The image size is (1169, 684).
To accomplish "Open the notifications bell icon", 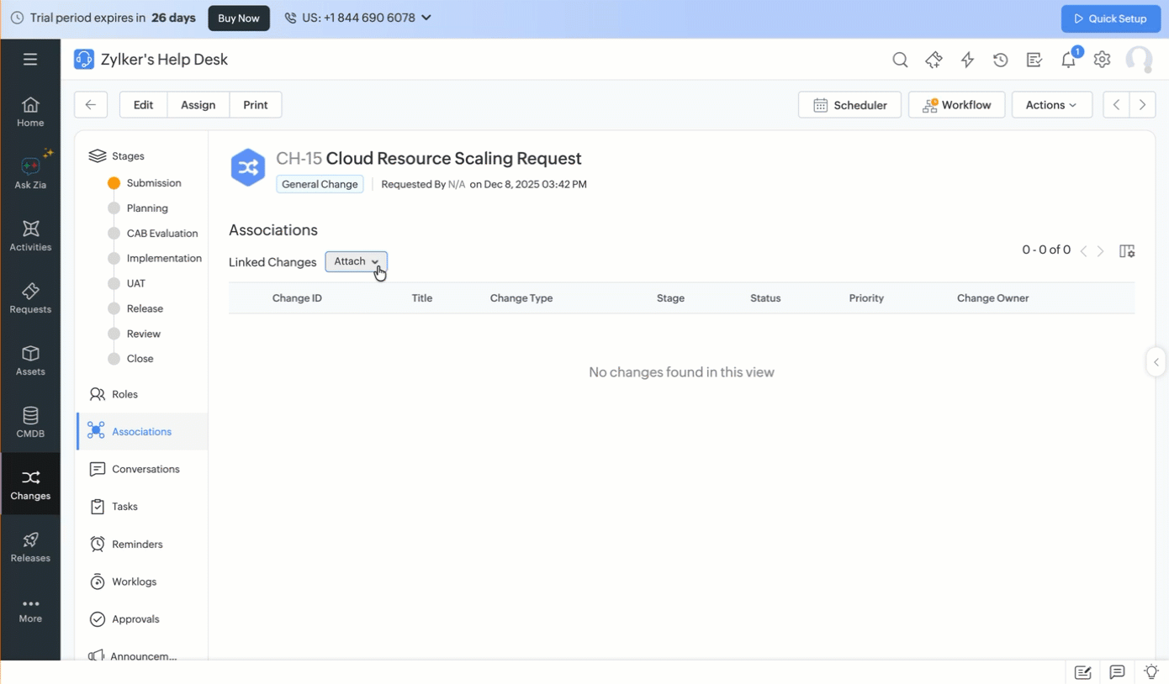I will click(x=1068, y=60).
